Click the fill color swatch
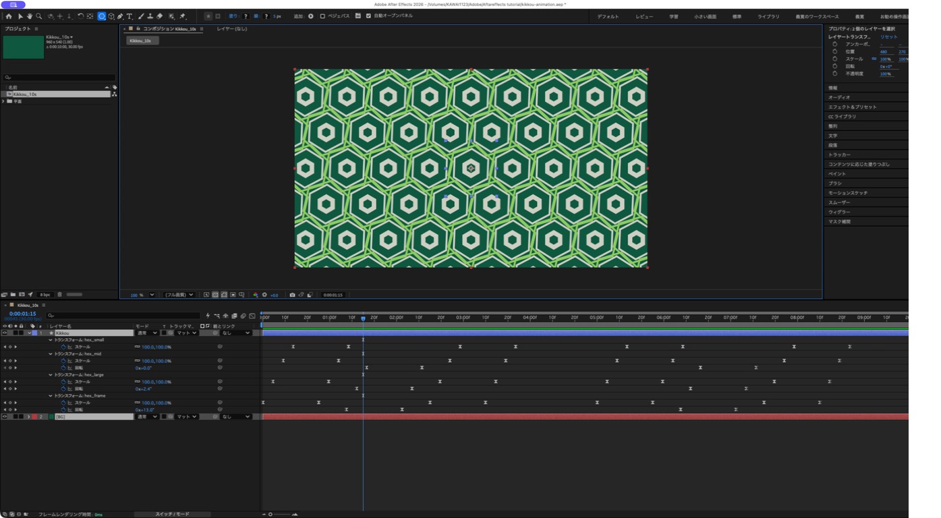 pyautogui.click(x=245, y=16)
